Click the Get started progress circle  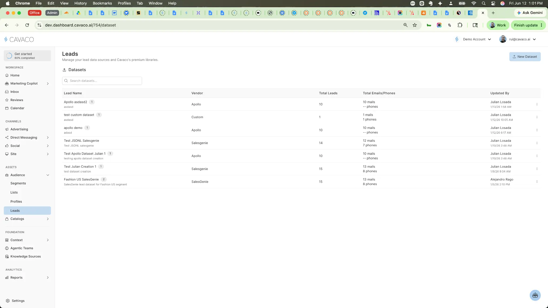(9, 56)
